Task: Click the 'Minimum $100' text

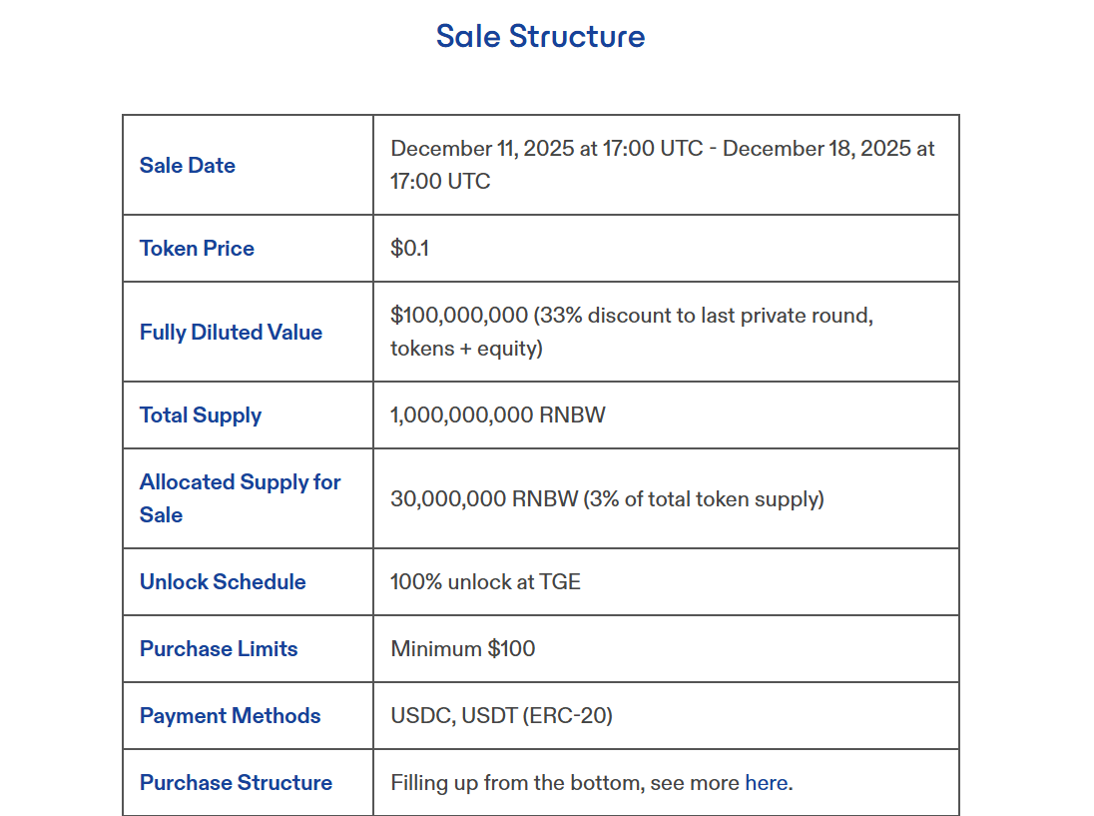Action: click(462, 649)
